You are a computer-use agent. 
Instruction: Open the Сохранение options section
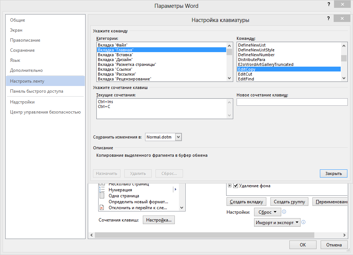coord(45,50)
